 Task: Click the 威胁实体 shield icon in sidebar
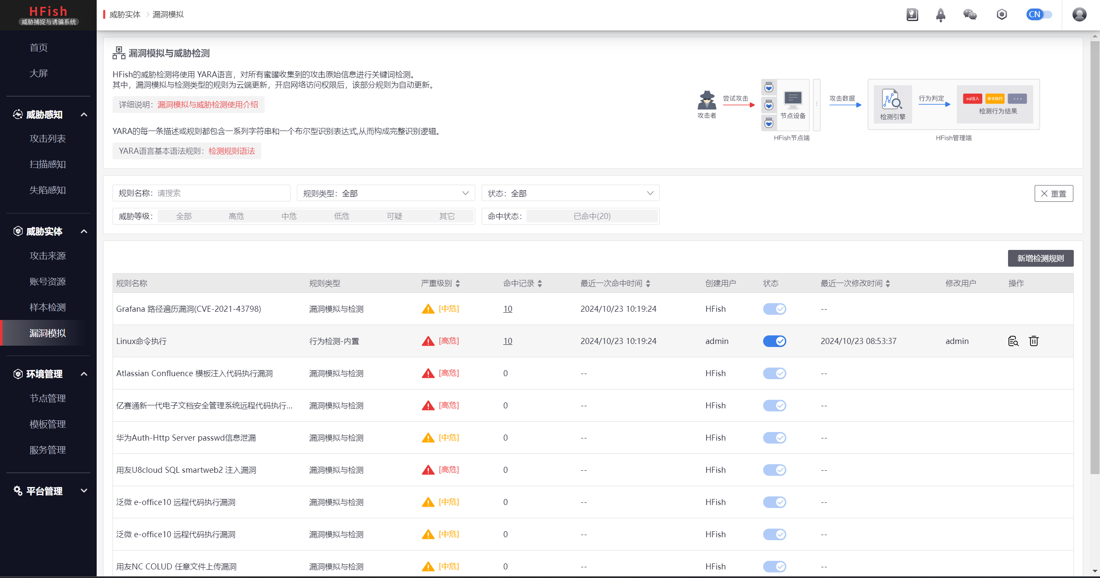(x=18, y=231)
